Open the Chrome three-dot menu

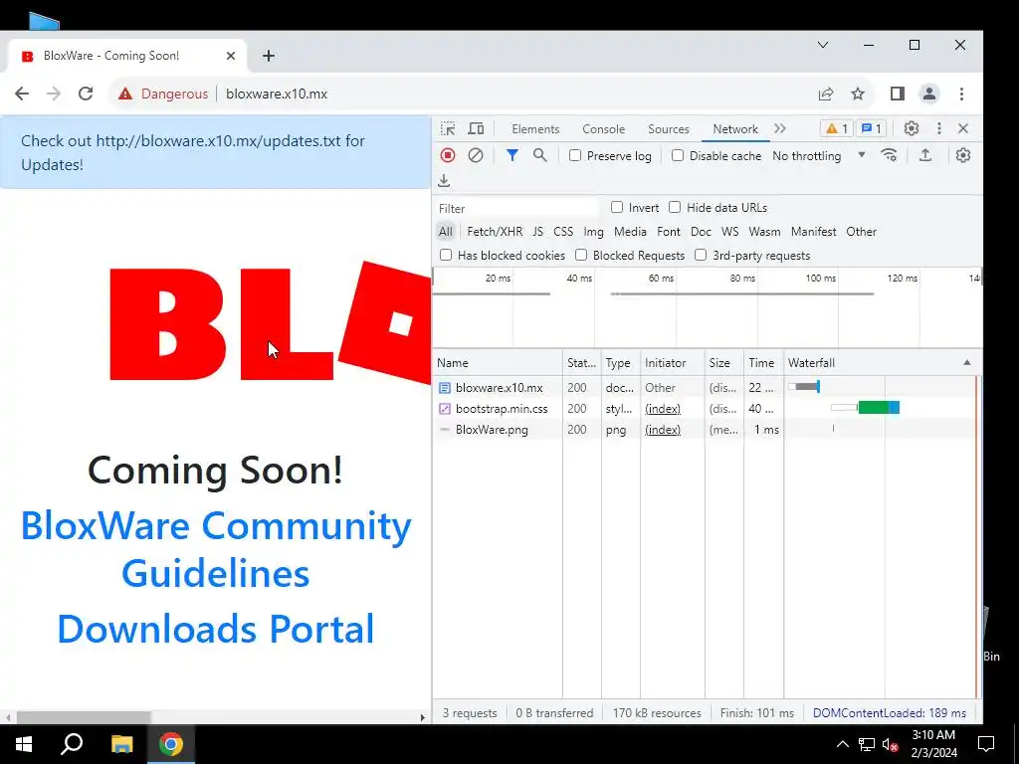point(962,94)
